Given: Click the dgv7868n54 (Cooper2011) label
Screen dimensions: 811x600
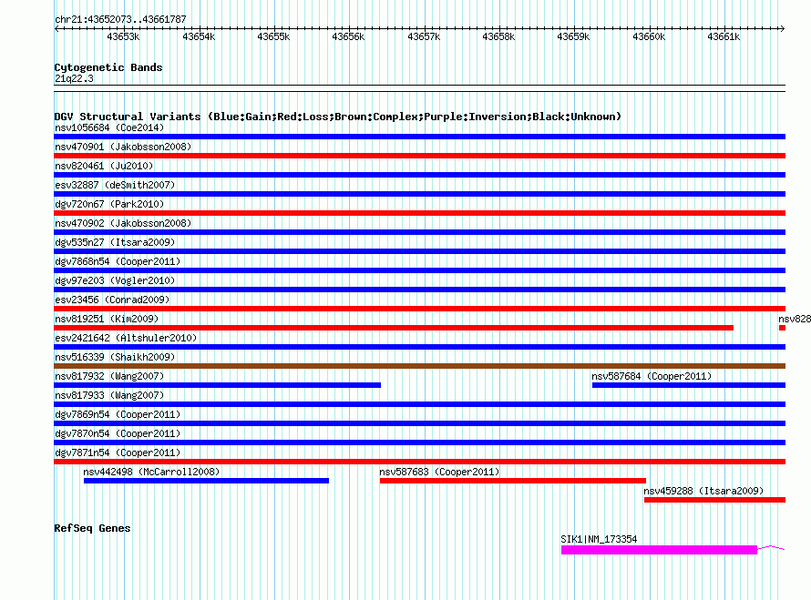Looking at the screenshot, I should coord(118,261).
